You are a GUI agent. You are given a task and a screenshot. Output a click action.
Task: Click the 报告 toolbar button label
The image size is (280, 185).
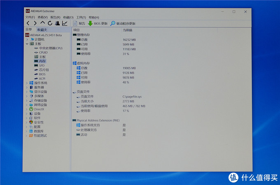click(x=82, y=23)
